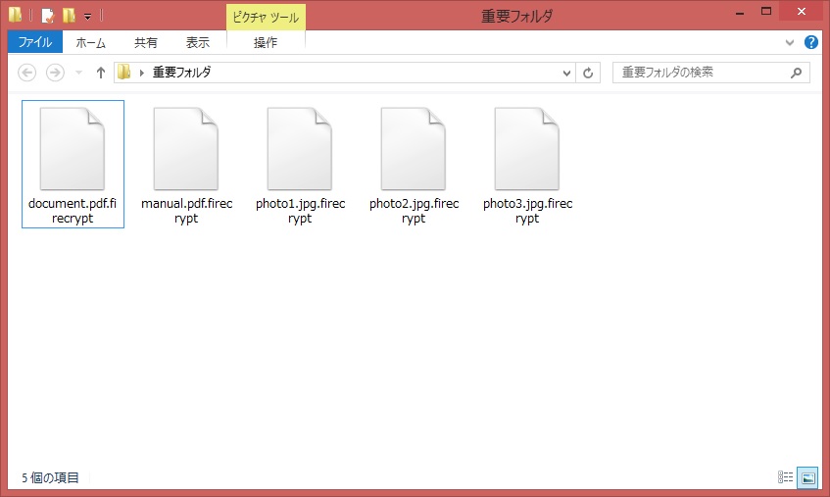Click the photo1.jpg.firecrypt file name label
Viewport: 830px width, 497px height.
pos(300,211)
